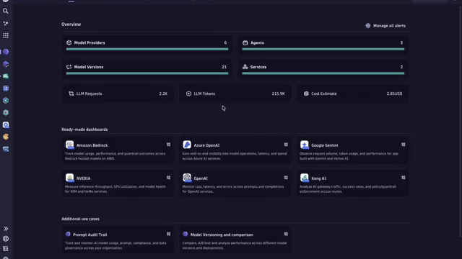462x259 pixels.
Task: Open the LLM Requests metric card
Action: pos(118,94)
